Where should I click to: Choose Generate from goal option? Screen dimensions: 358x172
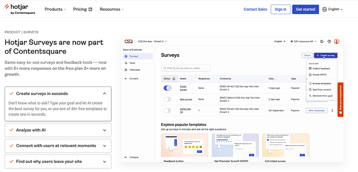click(x=322, y=96)
